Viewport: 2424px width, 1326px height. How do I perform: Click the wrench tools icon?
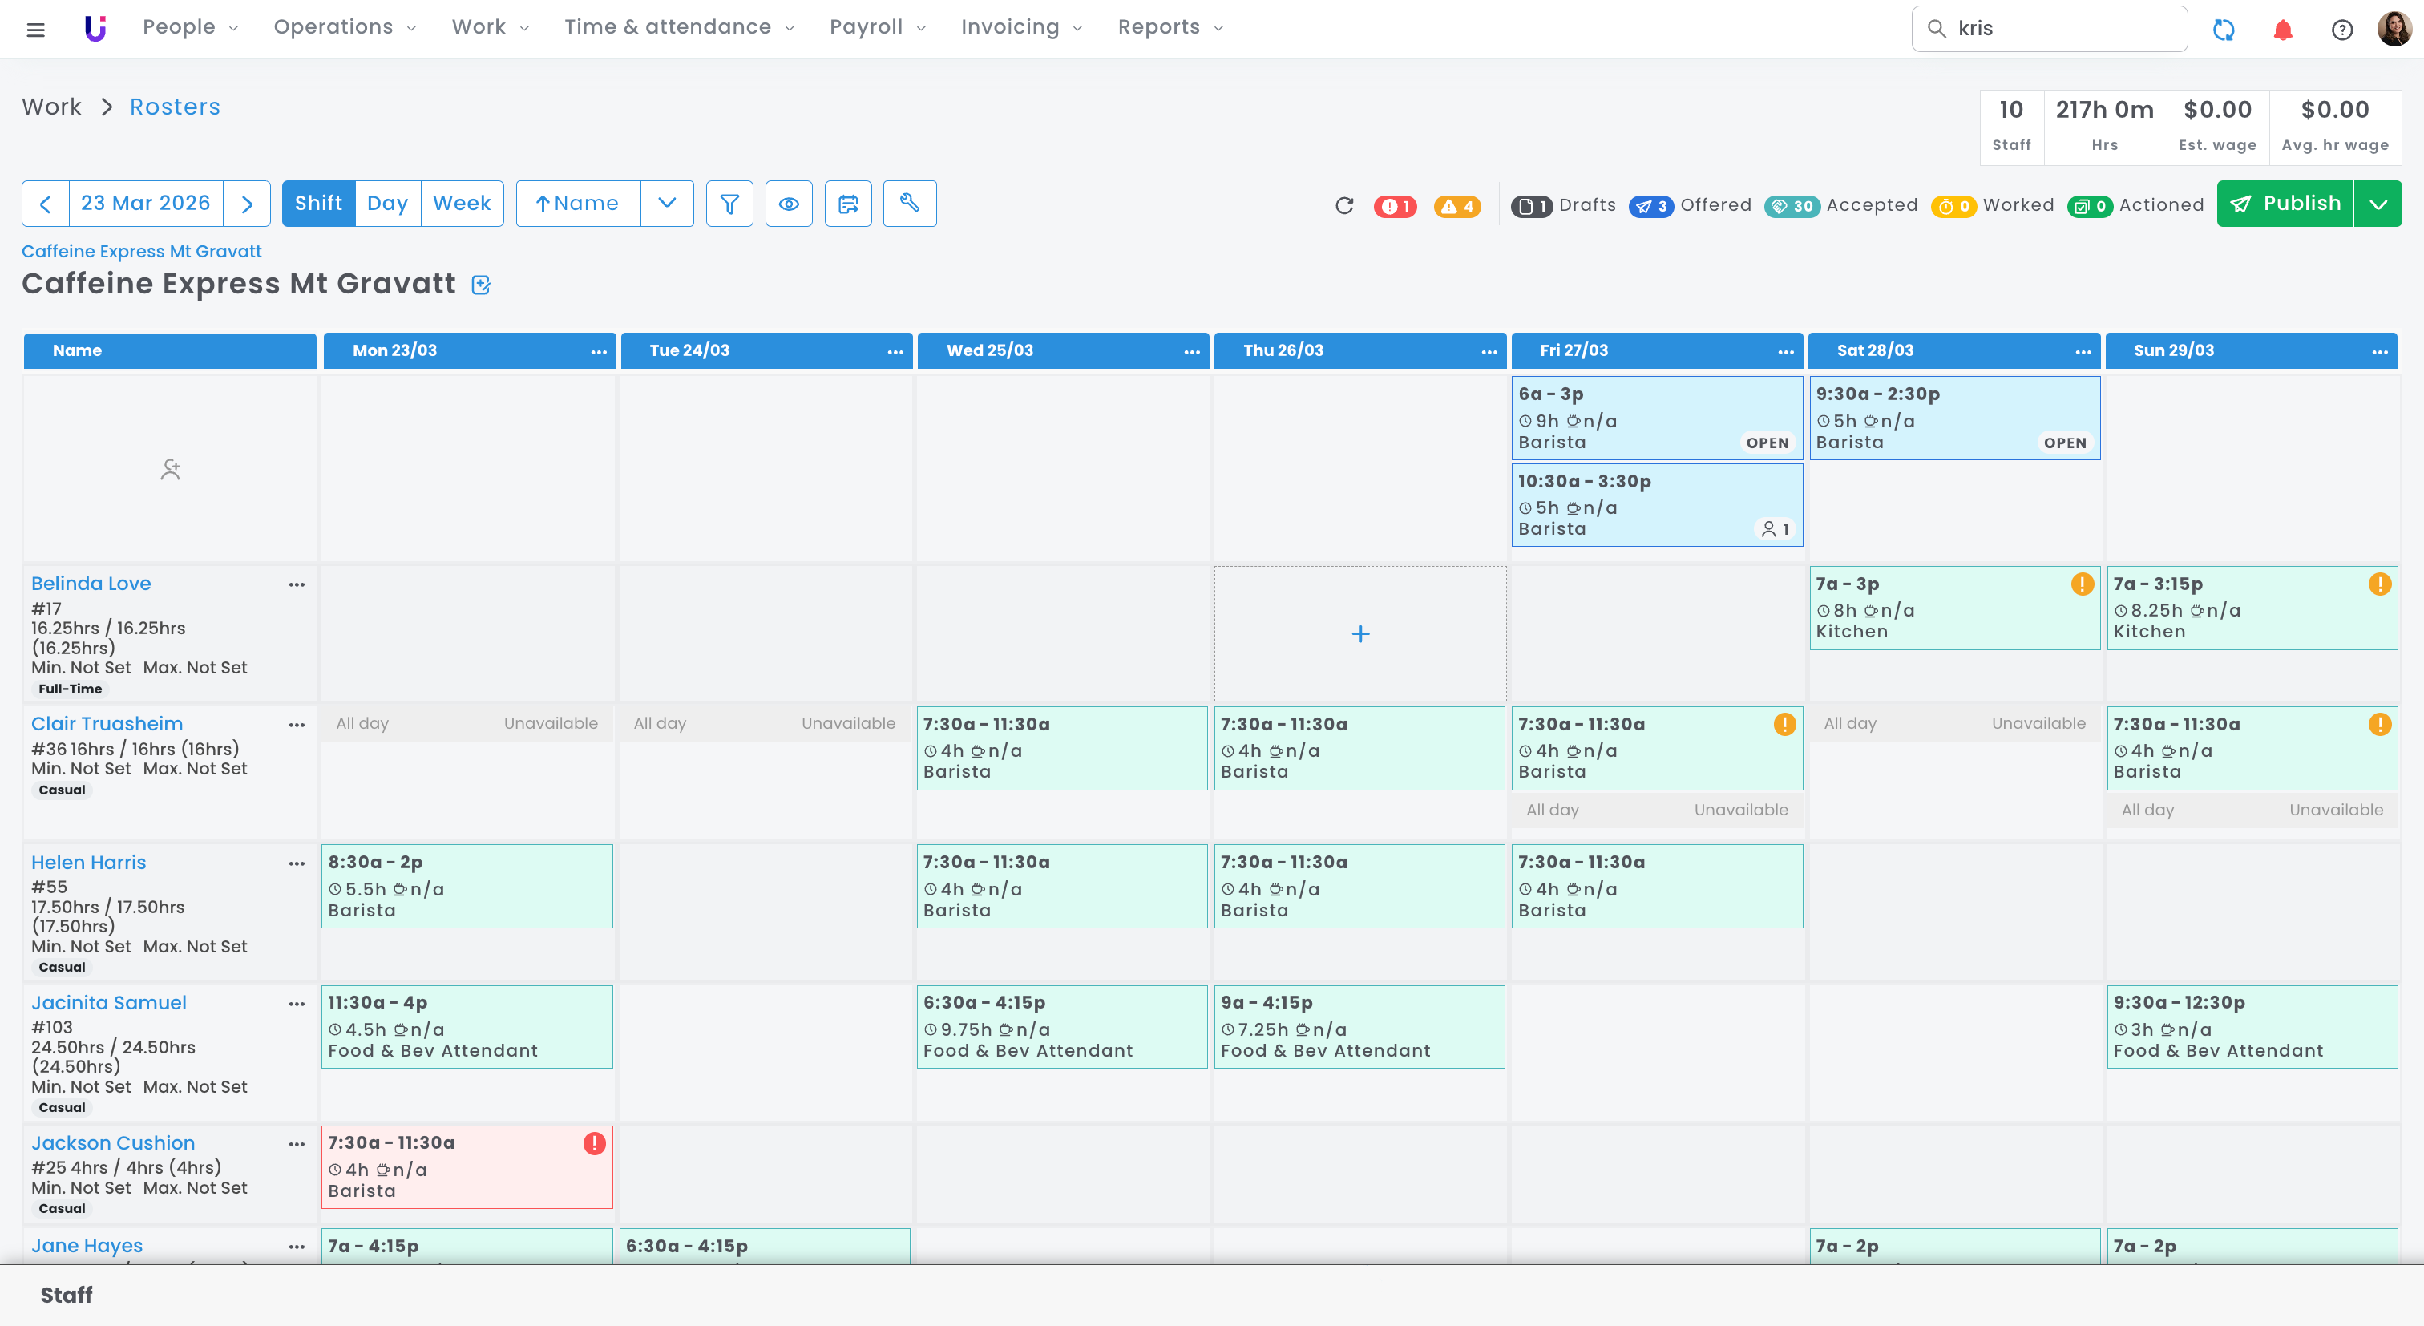[x=909, y=204]
